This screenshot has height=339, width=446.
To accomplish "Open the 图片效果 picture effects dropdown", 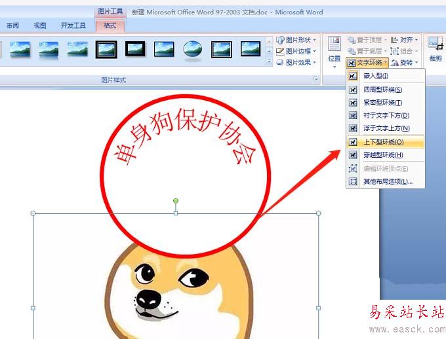I will click(296, 62).
